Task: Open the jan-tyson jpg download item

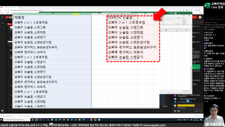Action: point(27,116)
